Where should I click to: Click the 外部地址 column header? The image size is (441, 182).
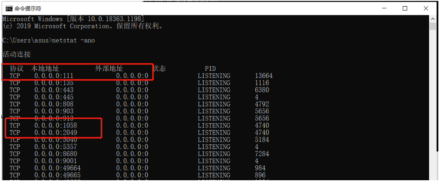click(109, 69)
